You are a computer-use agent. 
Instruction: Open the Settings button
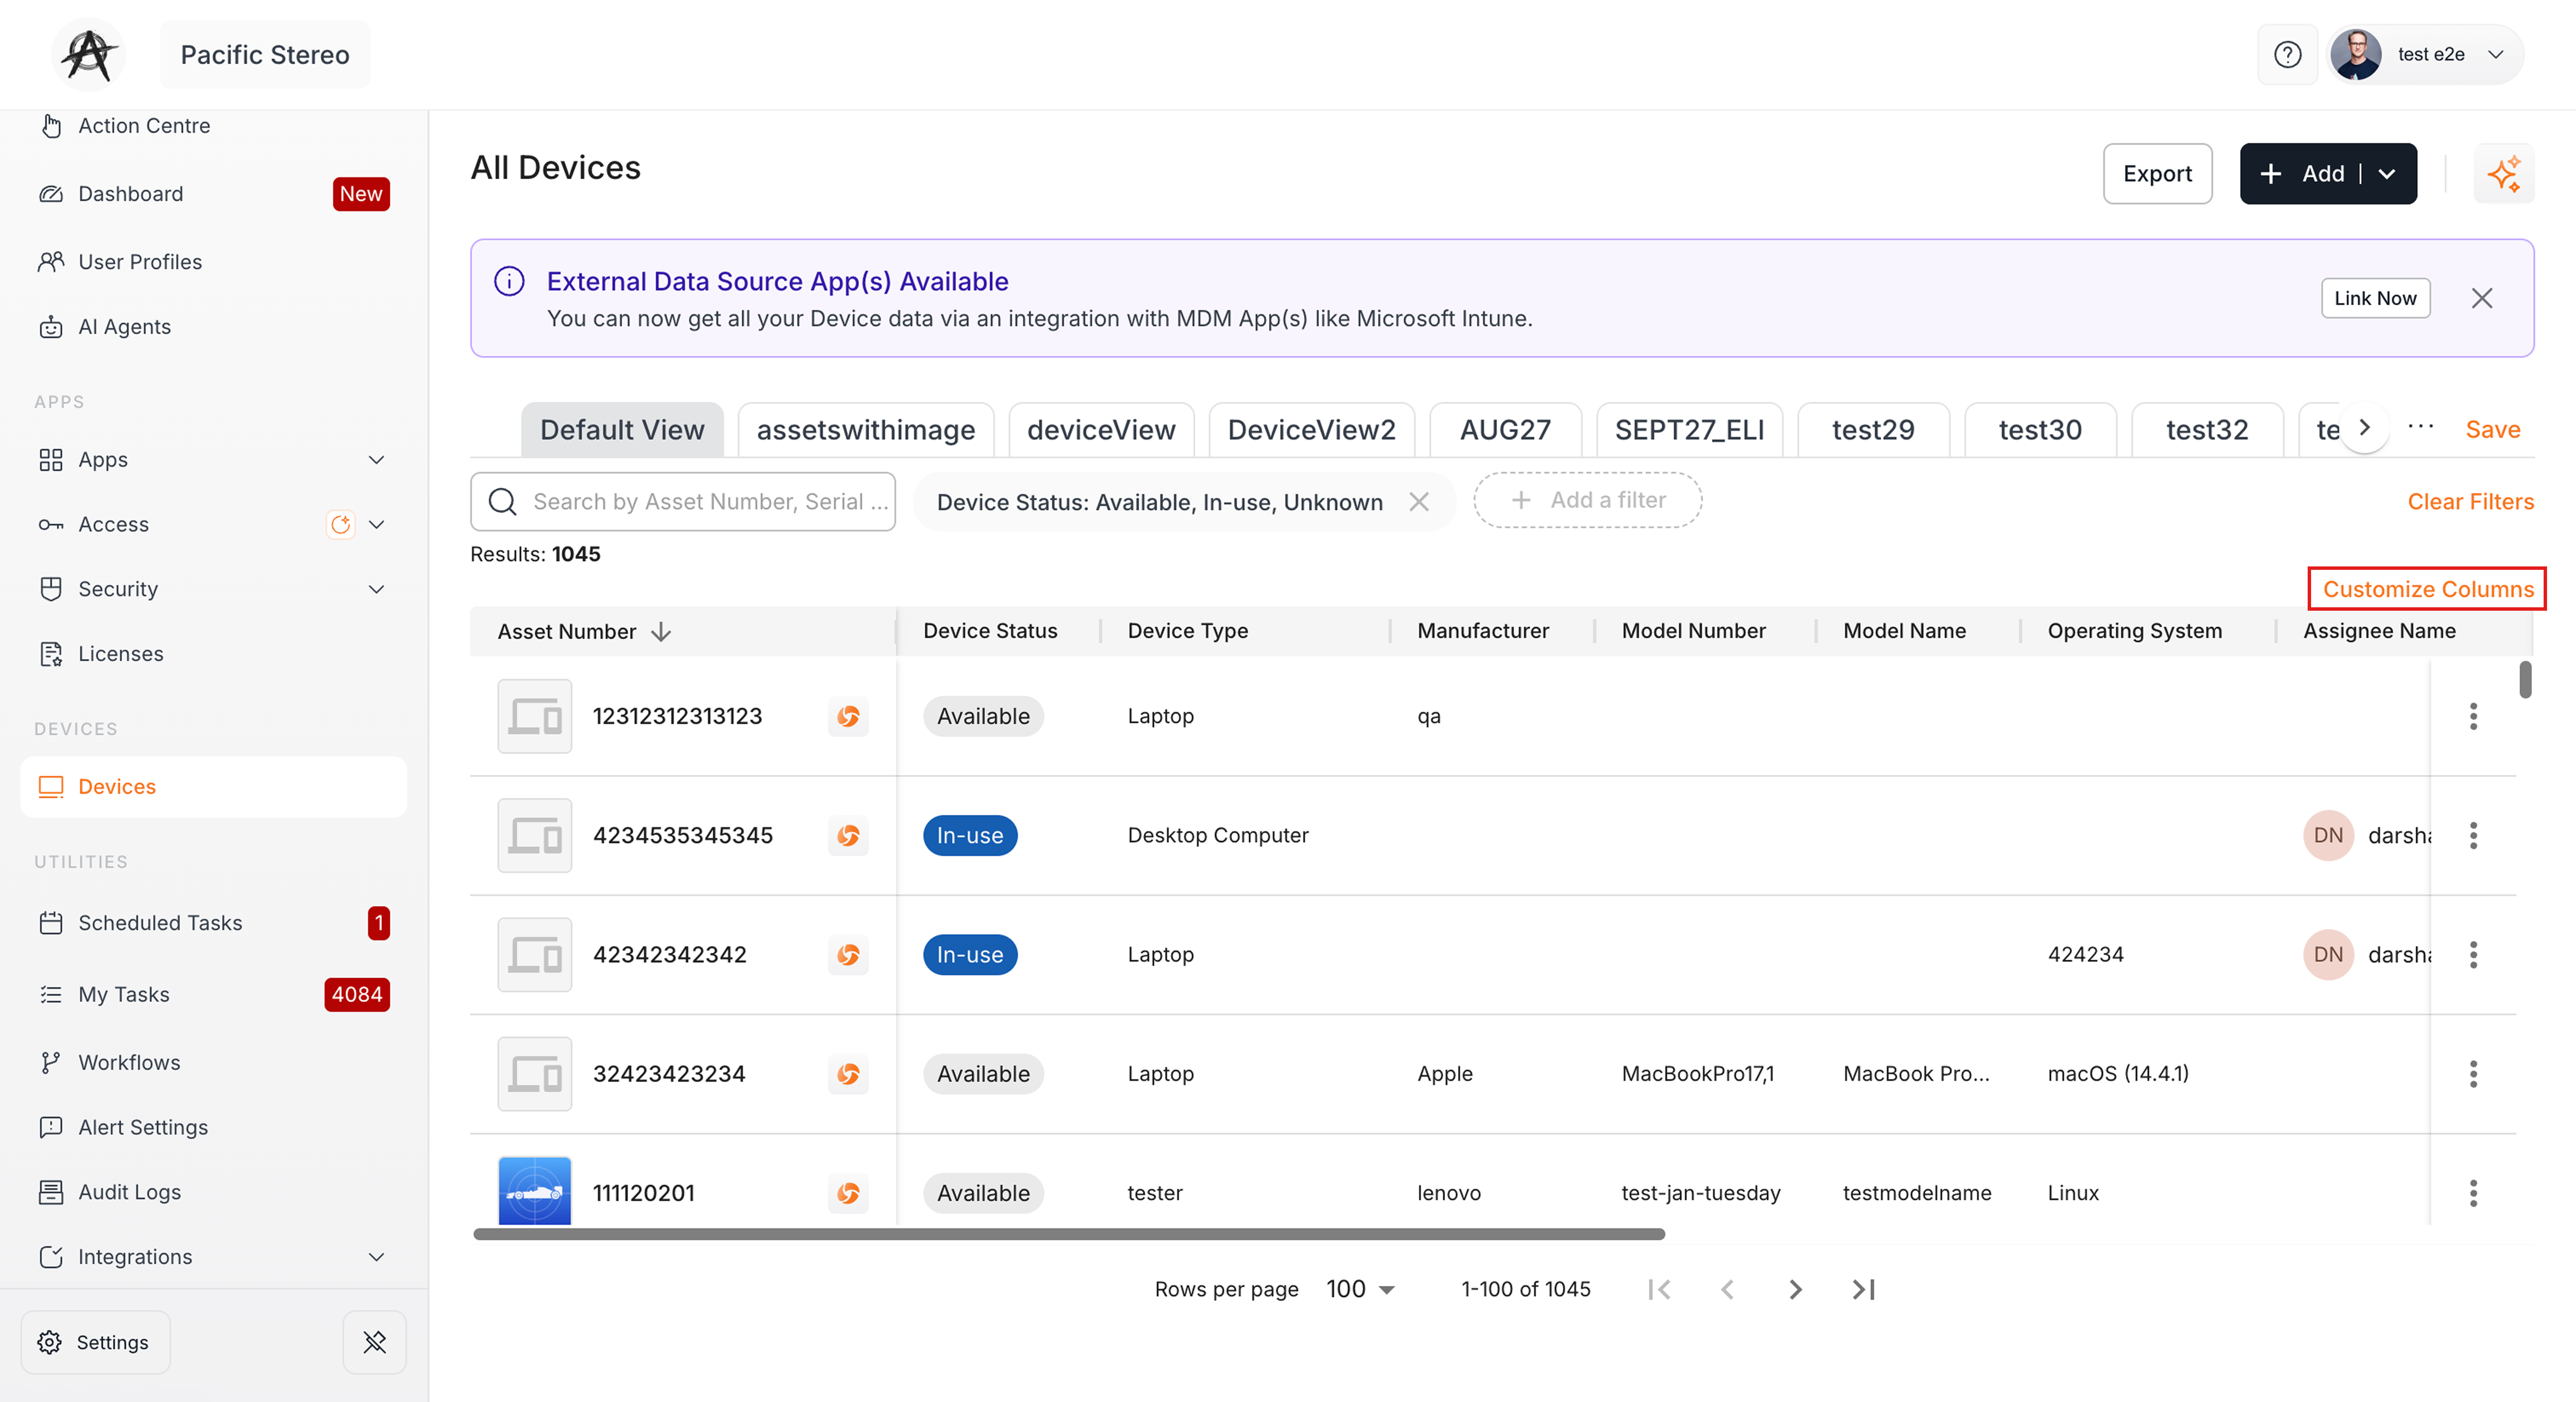(95, 1342)
